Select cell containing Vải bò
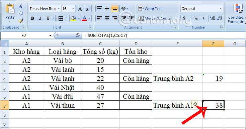This screenshot has width=246, height=129. pos(63,61)
